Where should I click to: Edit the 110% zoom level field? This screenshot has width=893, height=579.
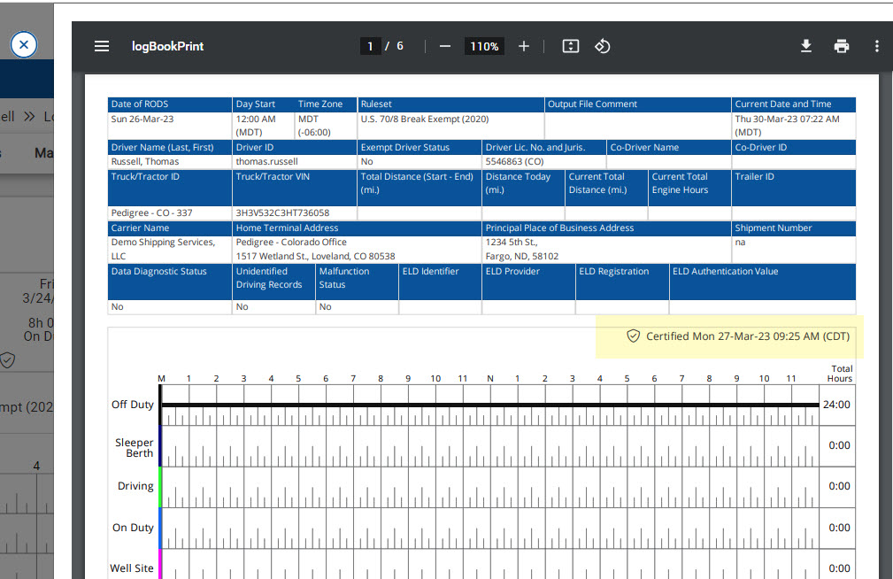coord(484,46)
